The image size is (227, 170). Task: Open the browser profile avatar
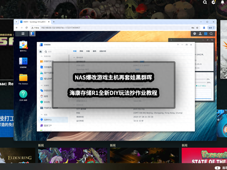(x=204, y=28)
